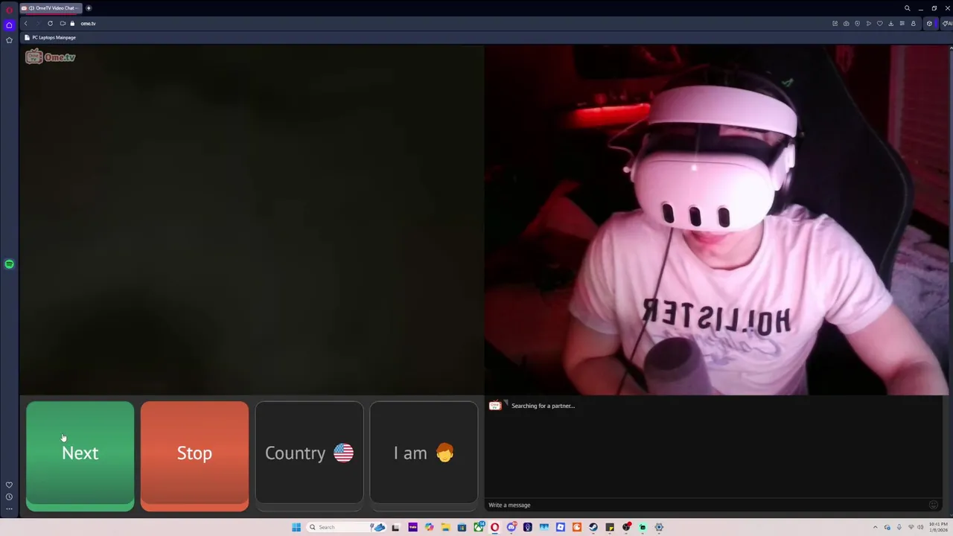Open the ad blocker shield
953x536 pixels.
tap(858, 23)
